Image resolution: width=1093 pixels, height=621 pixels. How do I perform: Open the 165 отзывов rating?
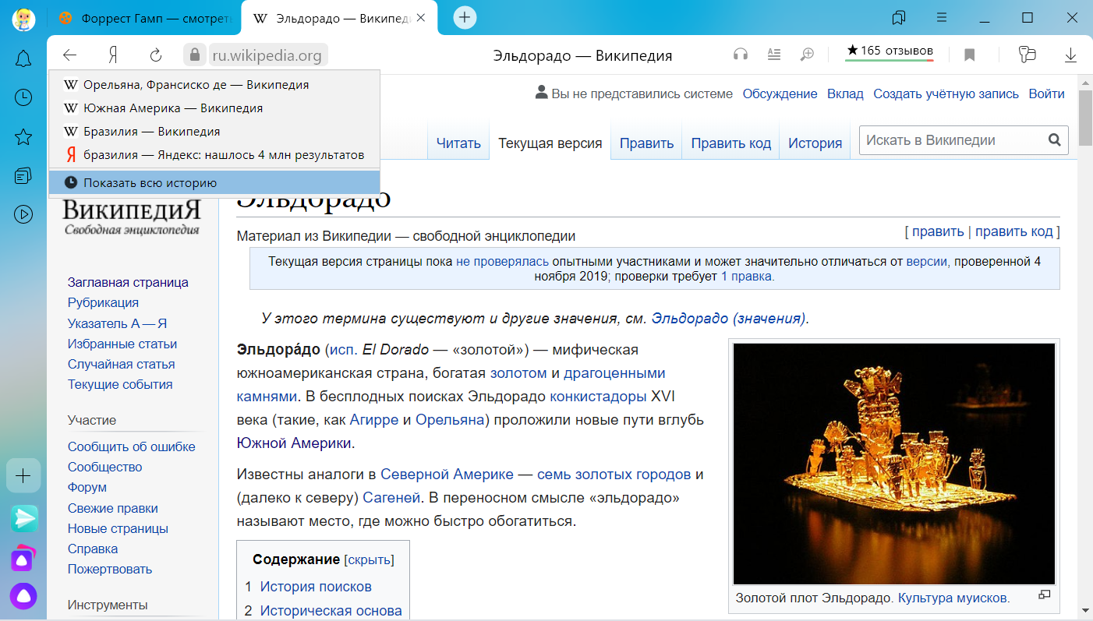coord(890,51)
